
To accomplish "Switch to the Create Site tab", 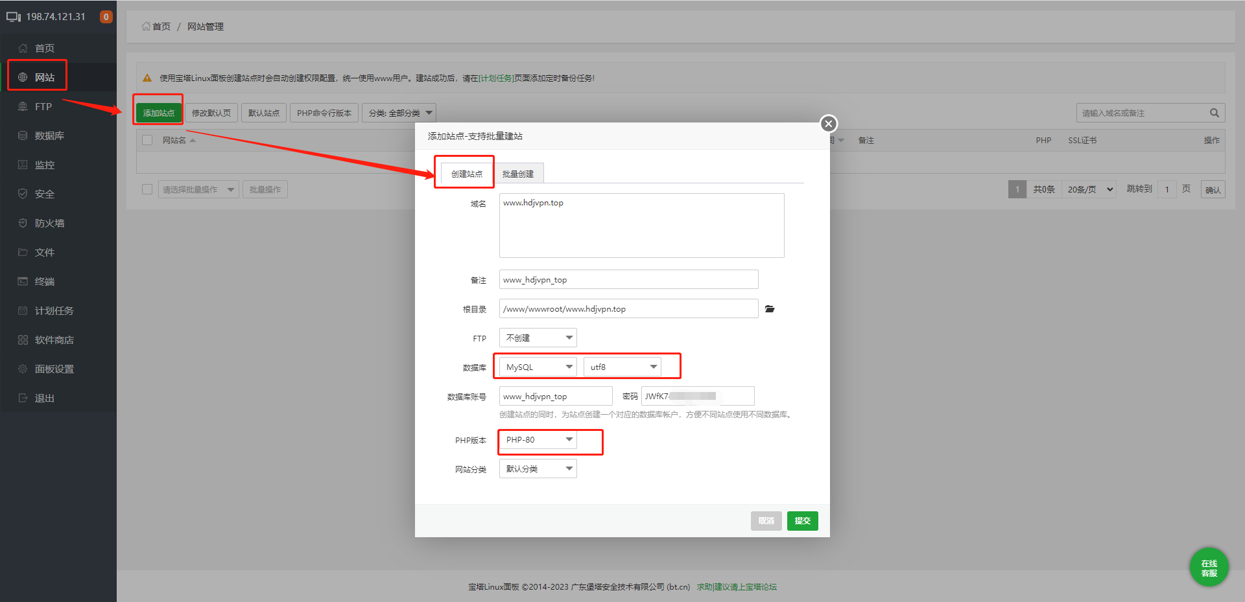I will [467, 174].
